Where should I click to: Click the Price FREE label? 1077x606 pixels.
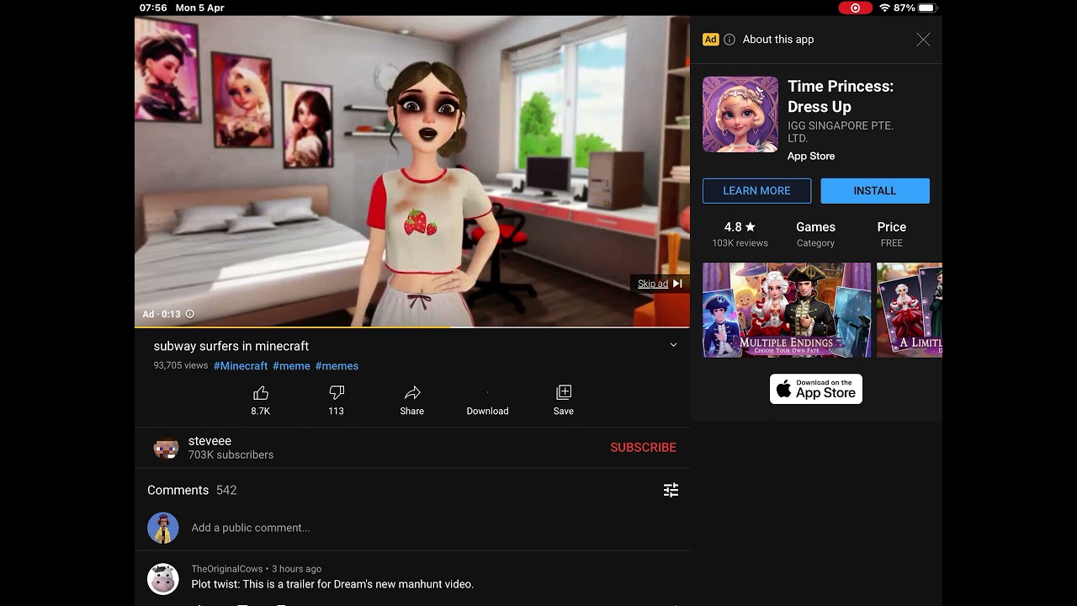(891, 234)
